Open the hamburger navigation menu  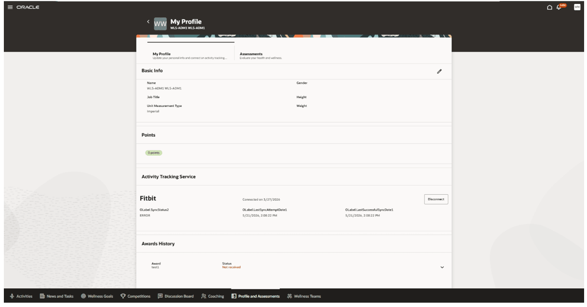point(10,7)
